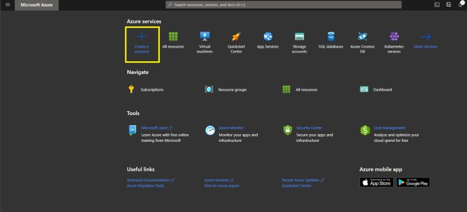Viewport: 467px width, 212px height.
Task: Open the Resource groups link
Action: tap(232, 90)
